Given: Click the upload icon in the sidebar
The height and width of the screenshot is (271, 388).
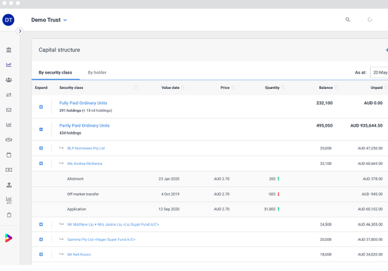Looking at the screenshot, I should tap(9, 185).
